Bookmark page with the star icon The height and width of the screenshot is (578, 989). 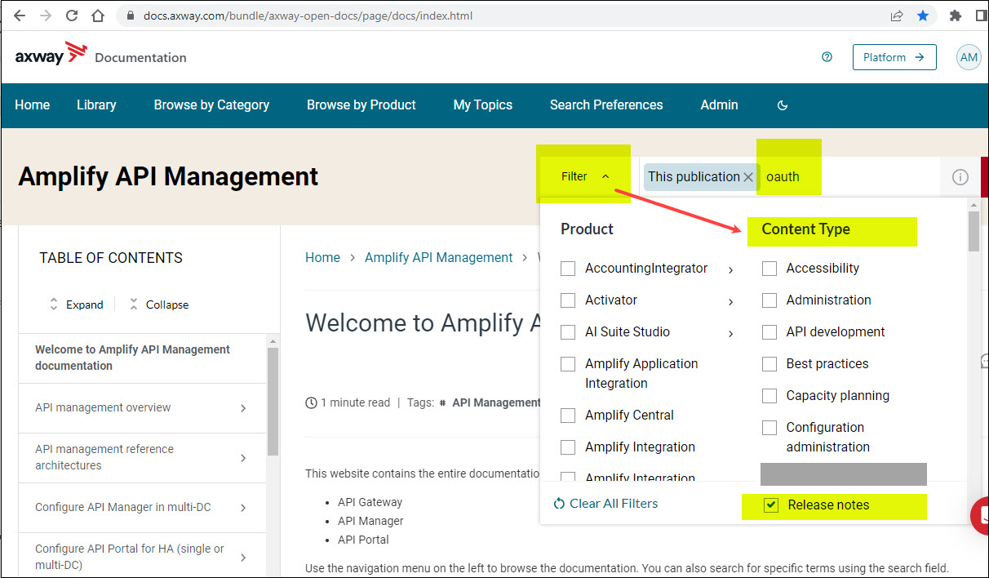(x=922, y=16)
